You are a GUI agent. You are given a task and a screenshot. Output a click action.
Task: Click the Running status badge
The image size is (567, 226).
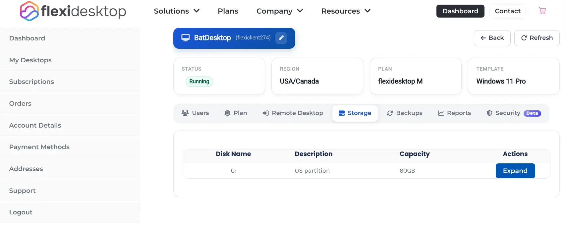tap(199, 82)
